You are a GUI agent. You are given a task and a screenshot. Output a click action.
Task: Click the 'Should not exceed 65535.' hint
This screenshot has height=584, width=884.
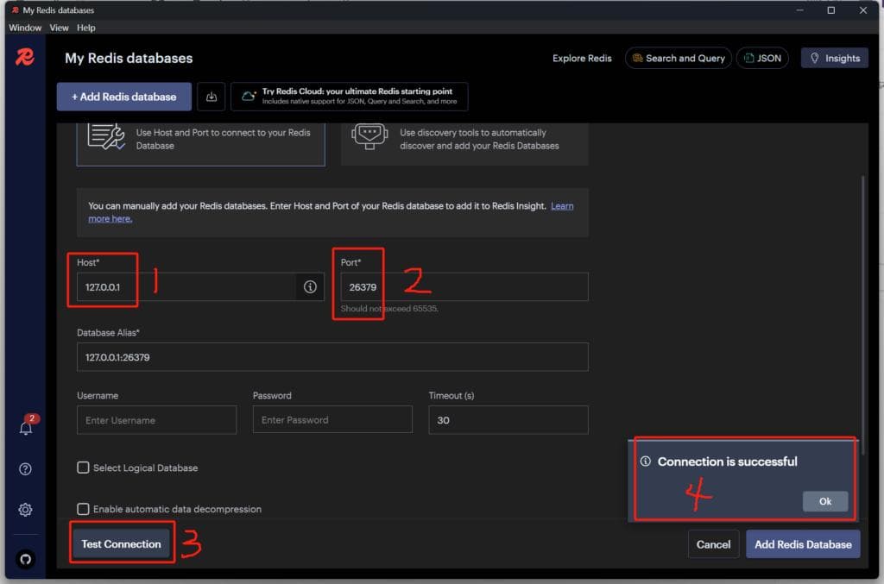[x=389, y=309]
